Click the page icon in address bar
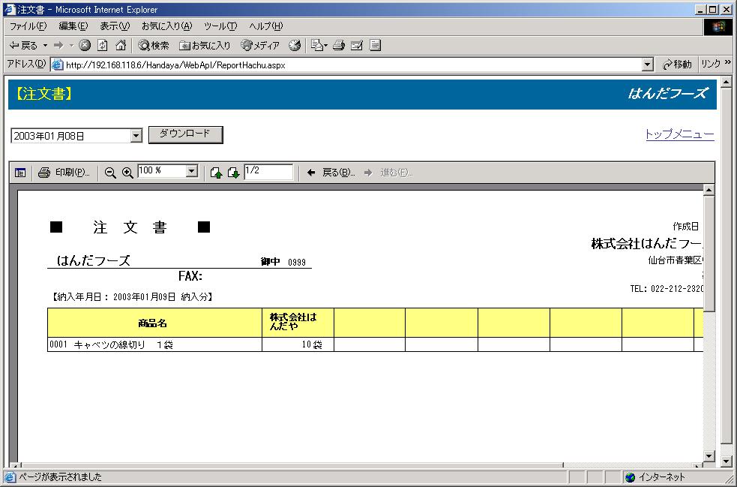737x487 pixels. [57, 65]
